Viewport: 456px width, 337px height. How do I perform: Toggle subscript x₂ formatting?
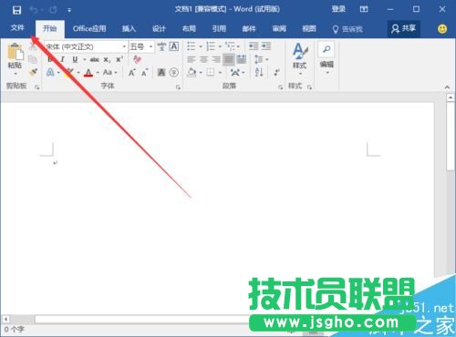tap(107, 59)
